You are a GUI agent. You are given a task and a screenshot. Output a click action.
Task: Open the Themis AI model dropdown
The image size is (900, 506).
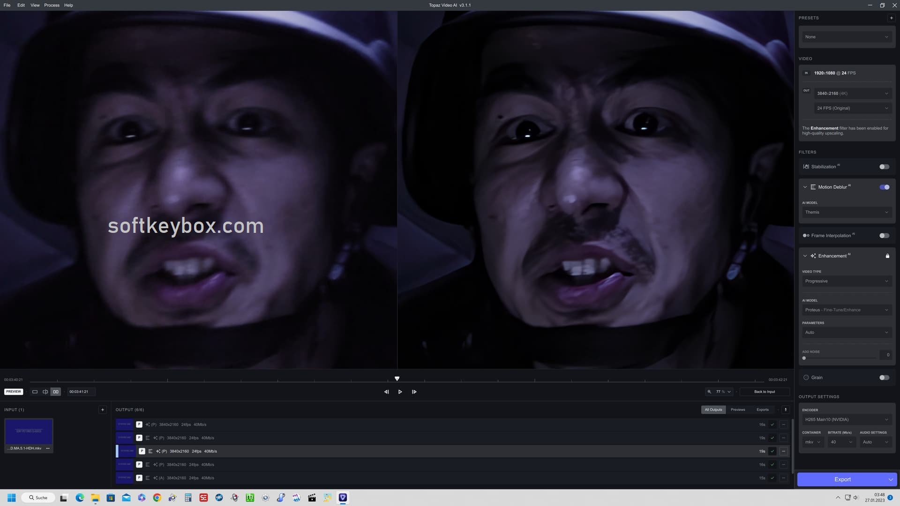[847, 212]
